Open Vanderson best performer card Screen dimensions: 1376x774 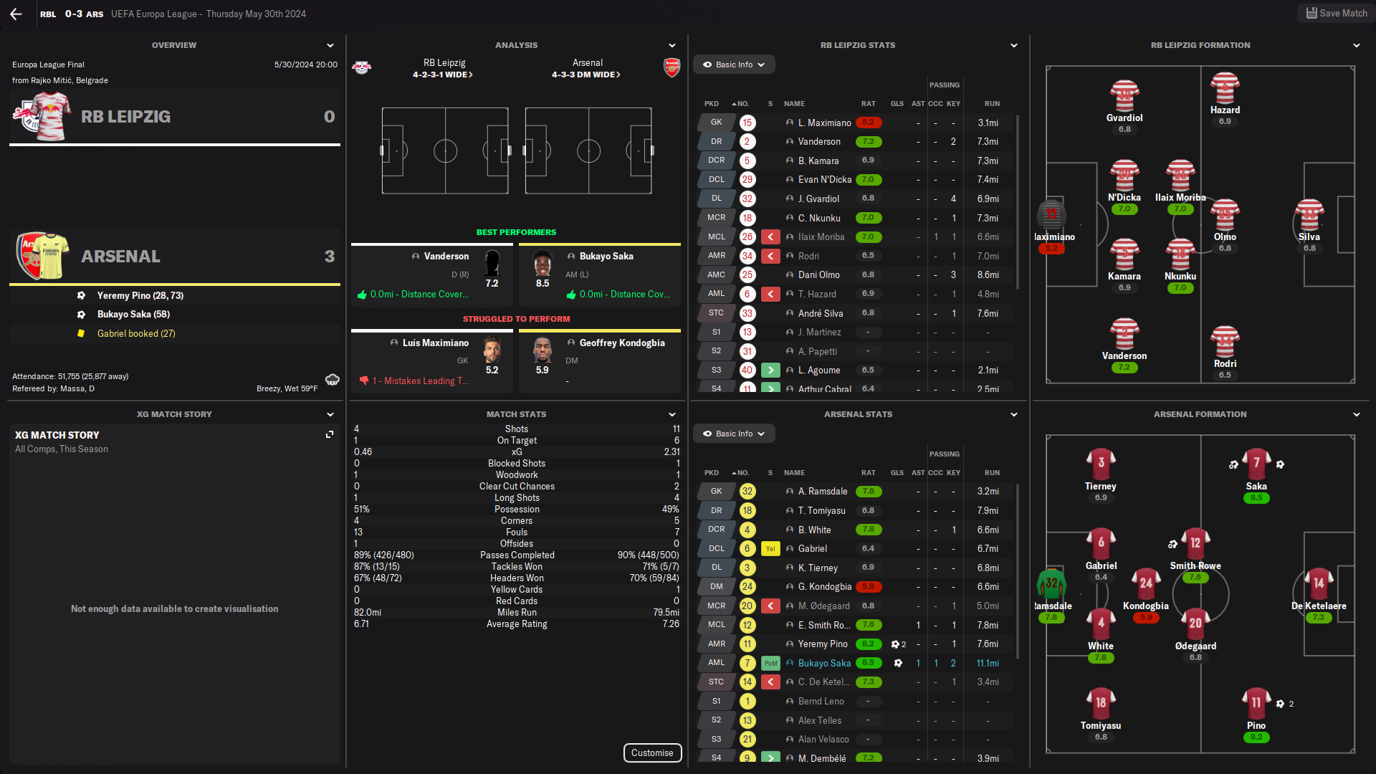click(x=432, y=276)
